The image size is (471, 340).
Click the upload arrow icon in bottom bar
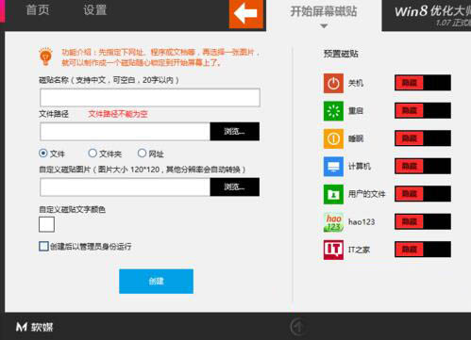[297, 327]
